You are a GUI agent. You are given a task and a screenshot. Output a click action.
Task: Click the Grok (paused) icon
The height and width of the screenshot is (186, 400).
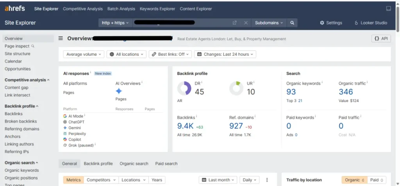[x=65, y=146]
